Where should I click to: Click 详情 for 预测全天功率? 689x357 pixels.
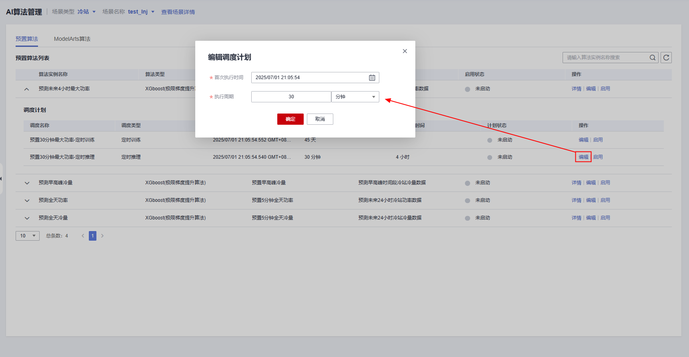click(x=577, y=200)
